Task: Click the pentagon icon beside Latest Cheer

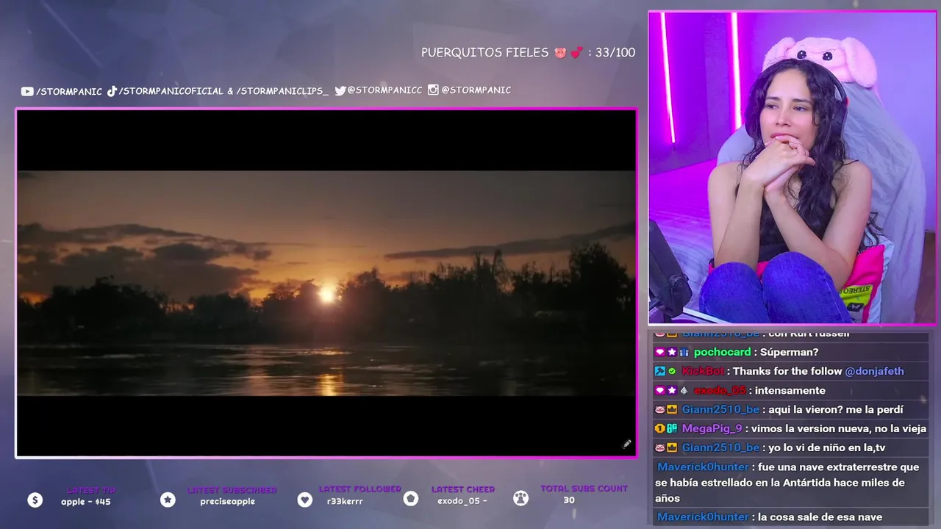Action: tap(411, 499)
